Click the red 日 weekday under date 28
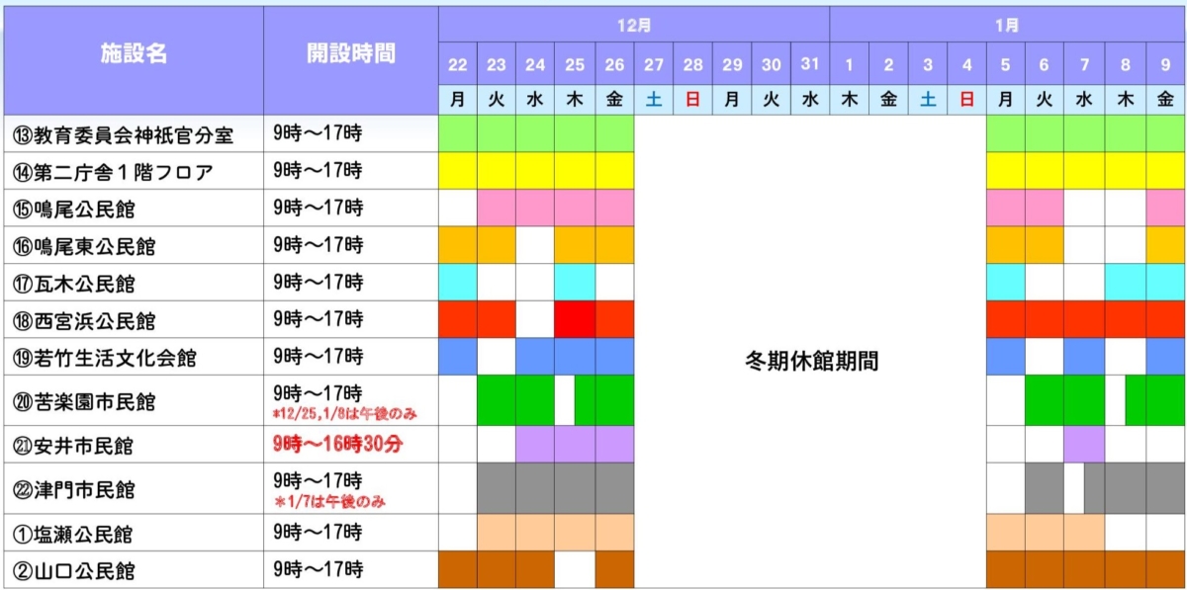Image resolution: width=1187 pixels, height=590 pixels. point(692,100)
